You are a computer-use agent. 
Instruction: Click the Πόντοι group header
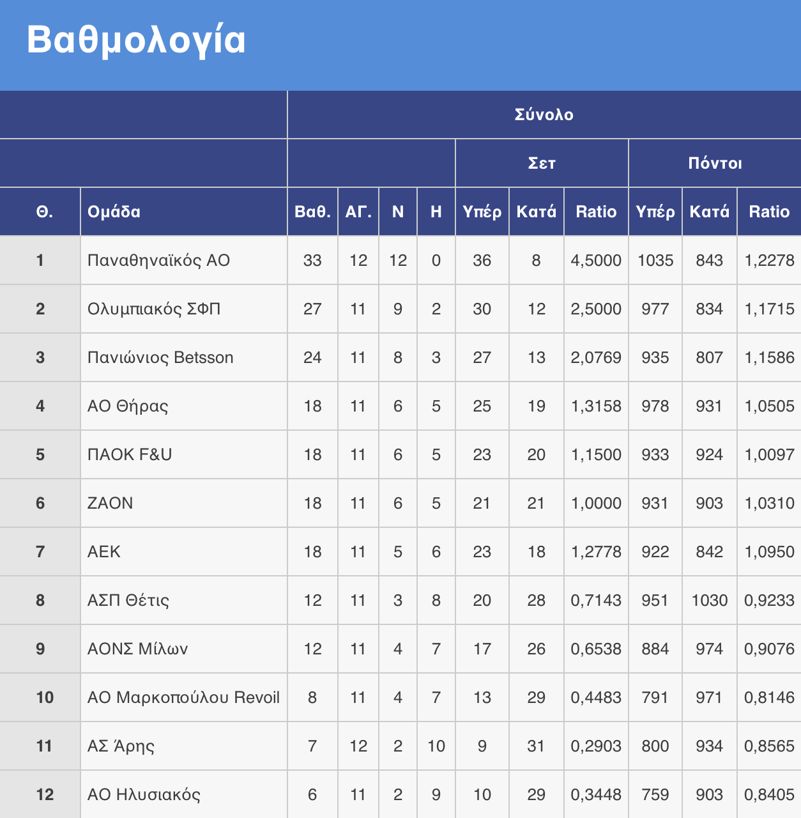coord(715,164)
